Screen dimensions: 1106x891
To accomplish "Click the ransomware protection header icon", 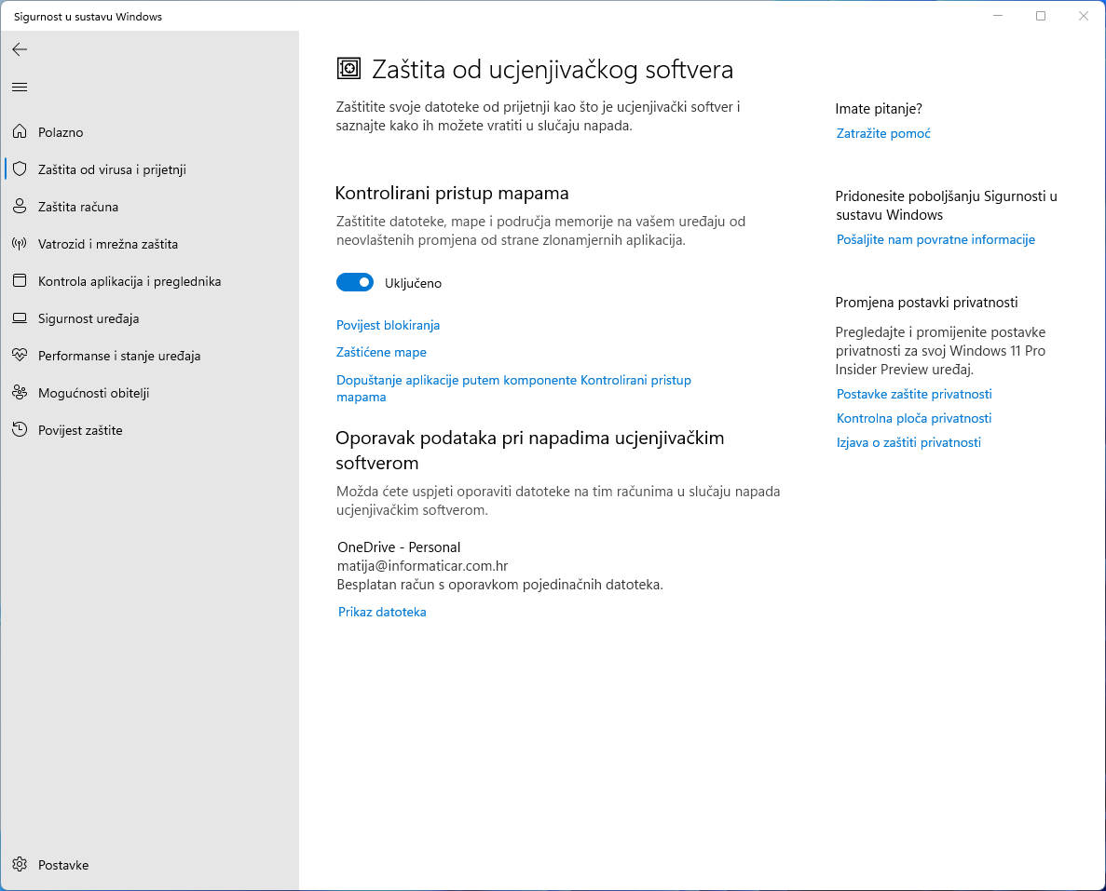I will coord(348,68).
